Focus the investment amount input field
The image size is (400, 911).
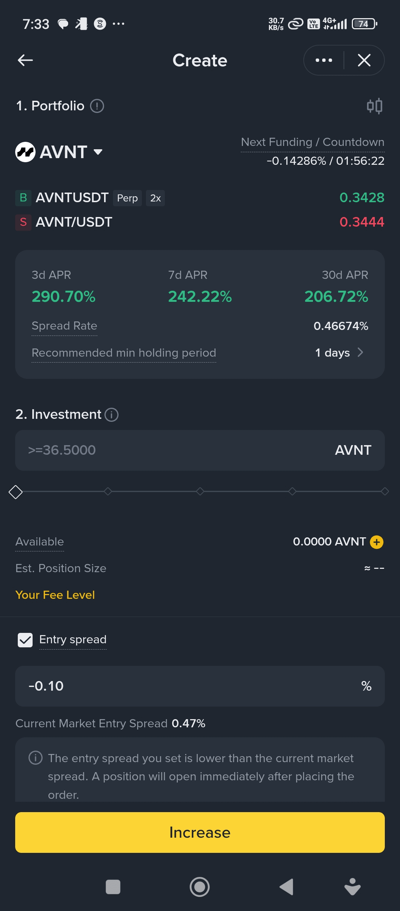pos(178,450)
